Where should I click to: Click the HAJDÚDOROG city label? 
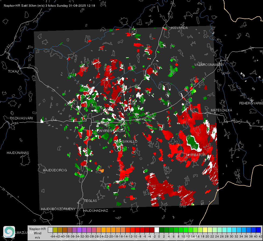55,170
